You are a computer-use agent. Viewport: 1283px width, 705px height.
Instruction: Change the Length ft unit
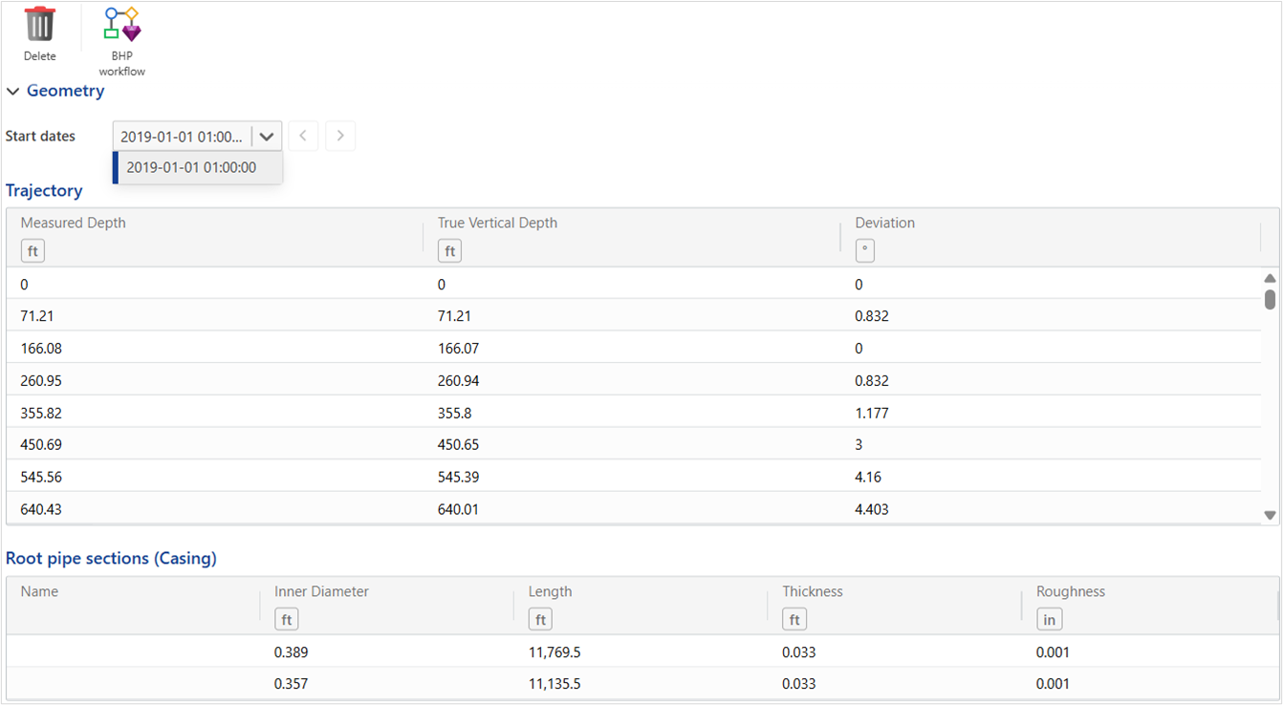pyautogui.click(x=540, y=620)
